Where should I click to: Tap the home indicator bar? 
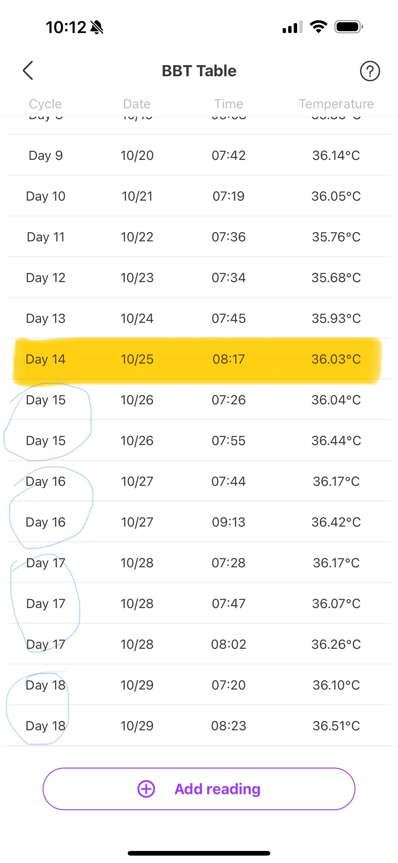(199, 853)
